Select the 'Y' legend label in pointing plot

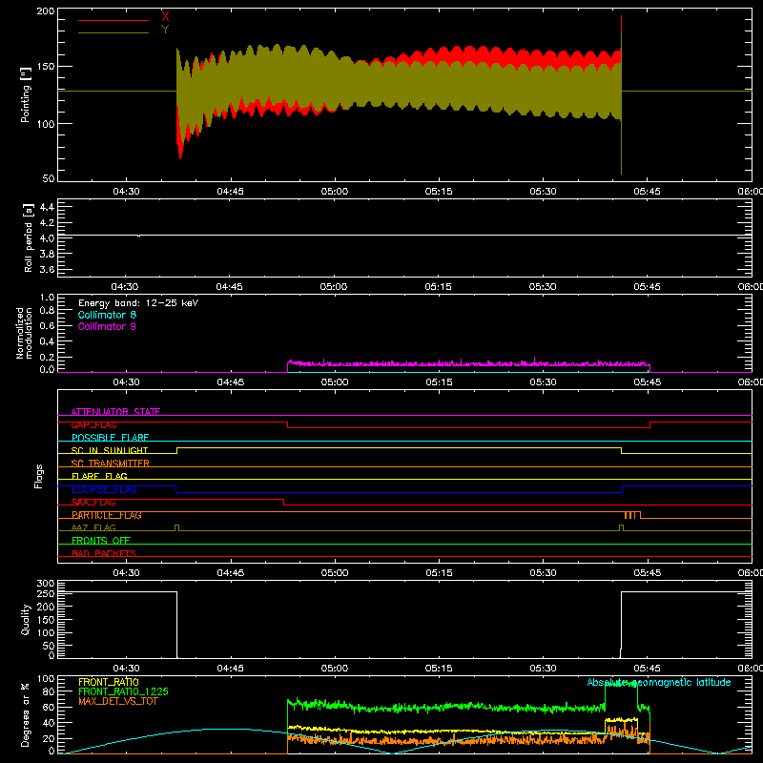pyautogui.click(x=165, y=30)
